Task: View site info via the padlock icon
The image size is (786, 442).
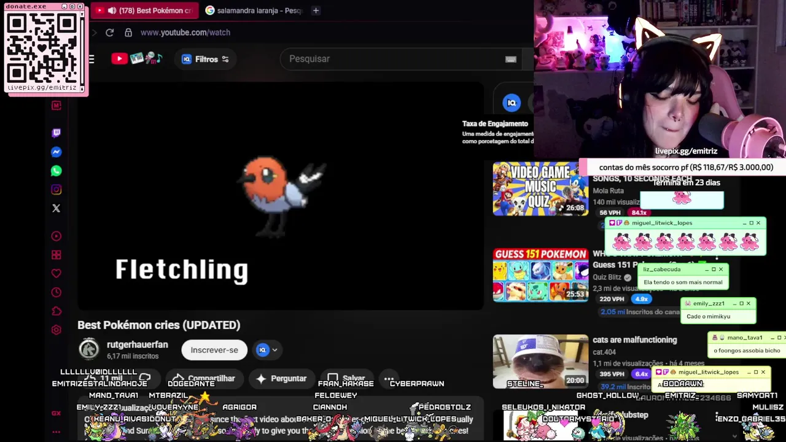Action: 128,33
